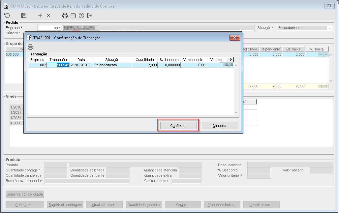Click the printer icon in main toolbar
The width and height of the screenshot is (339, 213).
point(65,15)
